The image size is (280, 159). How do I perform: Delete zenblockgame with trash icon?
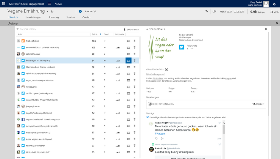click(x=134, y=93)
